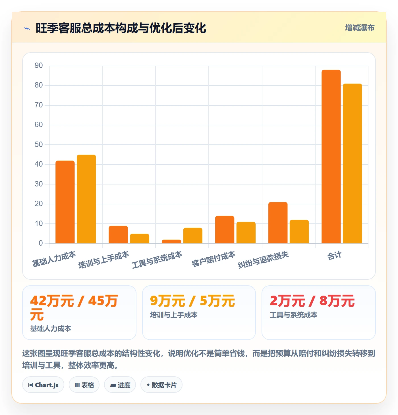Select the lighter amber bar for 培训与上手成本
Screen dimensions: 398x415
point(140,238)
